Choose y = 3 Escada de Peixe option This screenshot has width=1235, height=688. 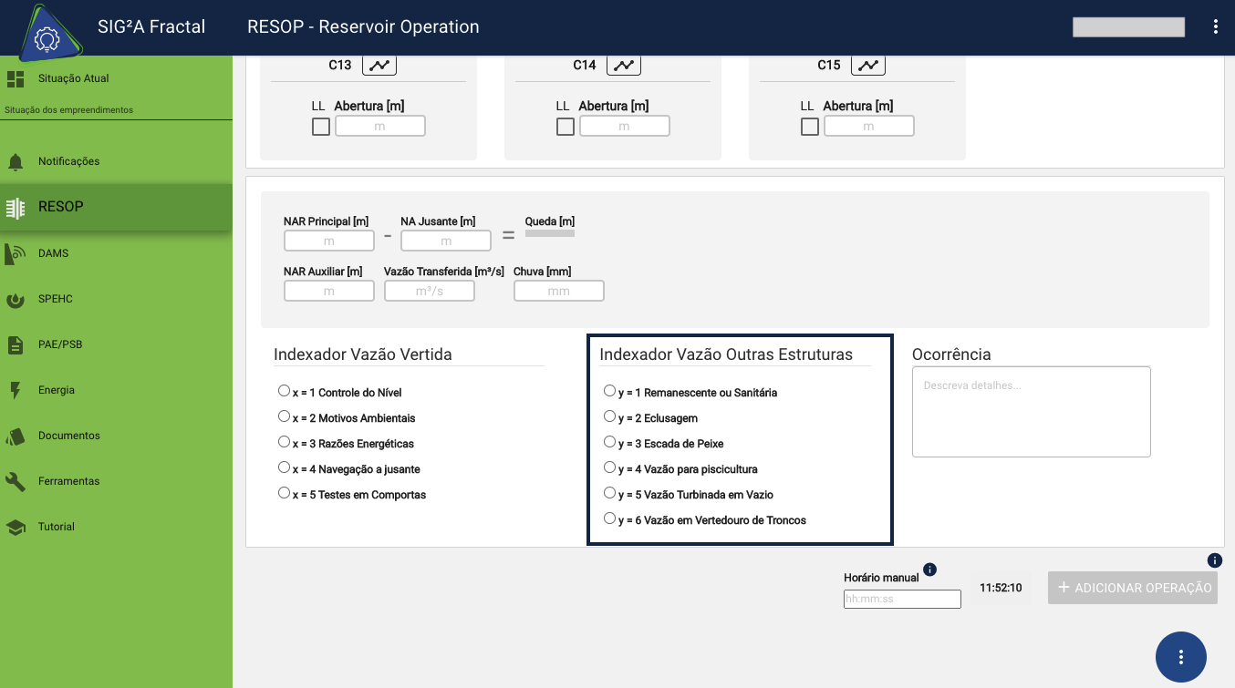pos(609,442)
